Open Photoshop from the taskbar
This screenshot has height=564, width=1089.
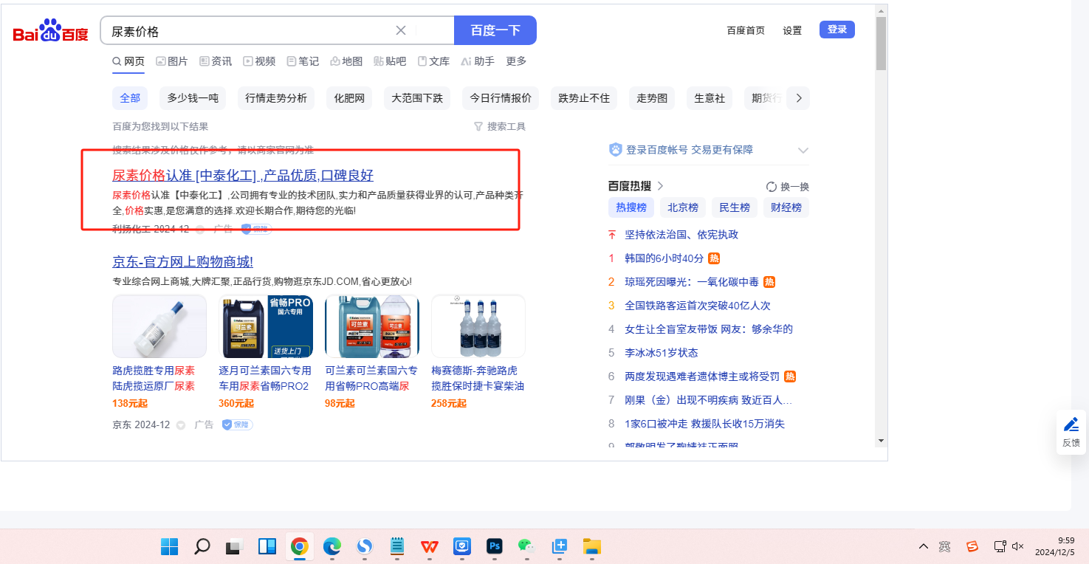pos(494,546)
